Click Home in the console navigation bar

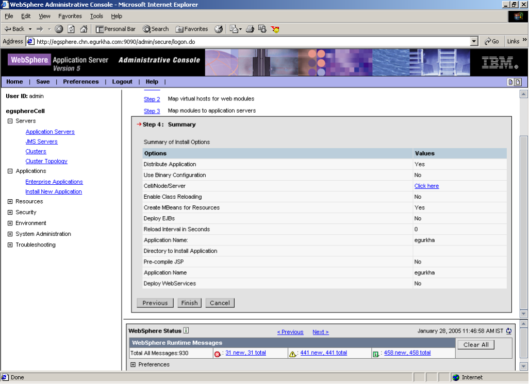click(14, 82)
